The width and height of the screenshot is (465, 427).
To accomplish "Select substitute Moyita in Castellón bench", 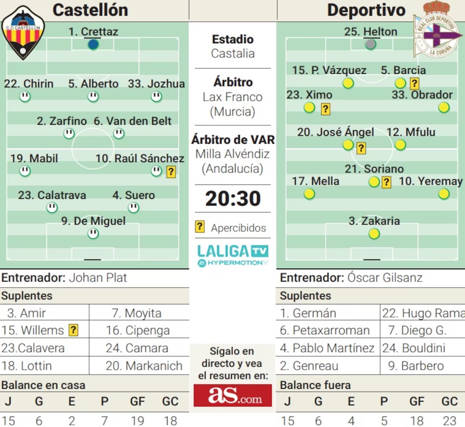I will [x=137, y=313].
